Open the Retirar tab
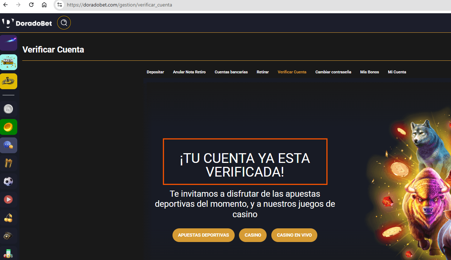This screenshot has width=451, height=260. click(x=263, y=72)
